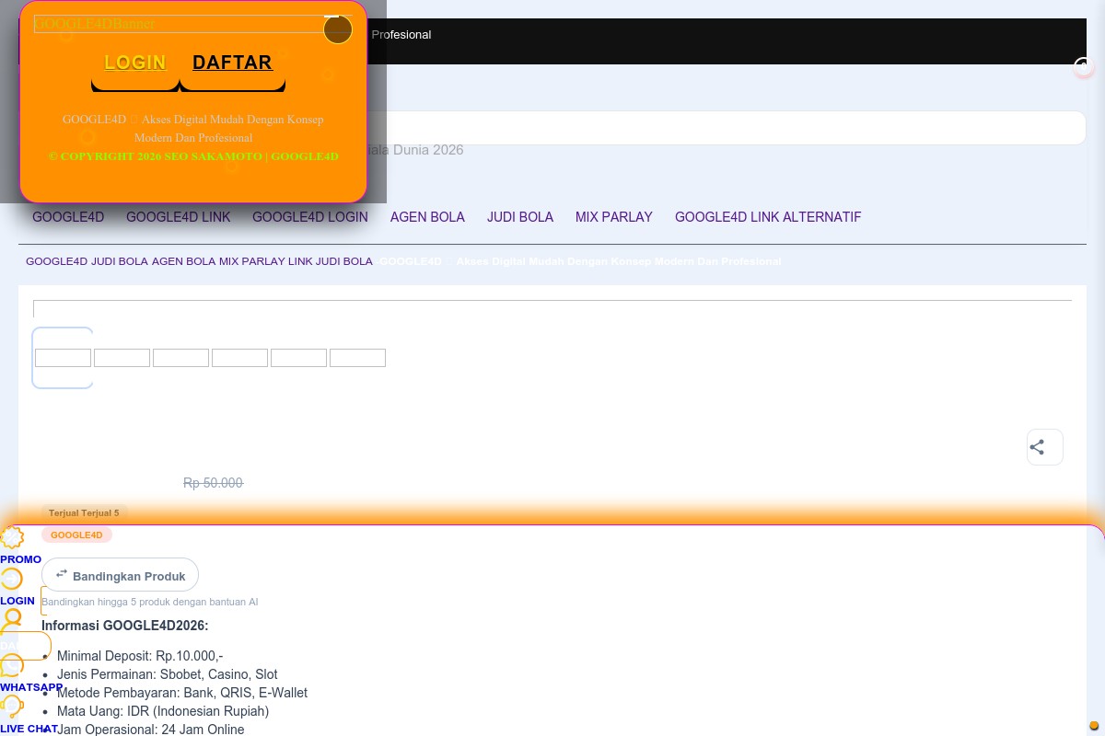Image resolution: width=1105 pixels, height=736 pixels.
Task: Open the WhatsApp phone bubble icon
Action: pyautogui.click(x=12, y=665)
